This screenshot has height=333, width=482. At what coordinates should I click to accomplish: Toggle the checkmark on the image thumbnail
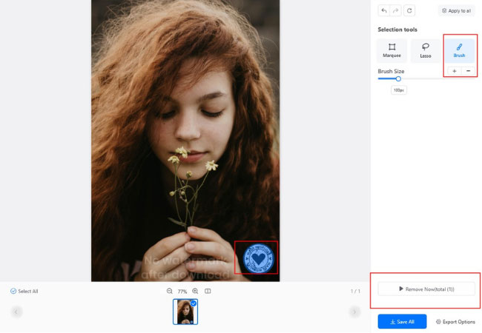[194, 303]
